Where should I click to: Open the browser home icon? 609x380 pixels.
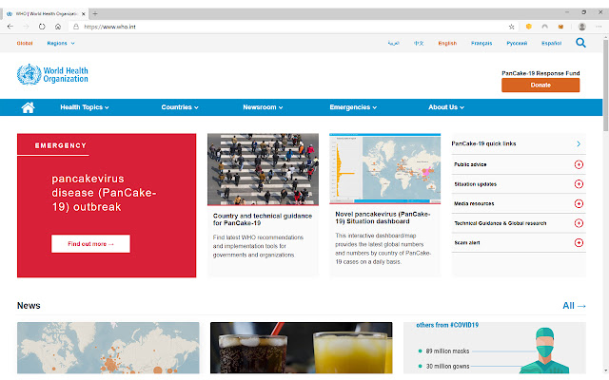point(58,27)
